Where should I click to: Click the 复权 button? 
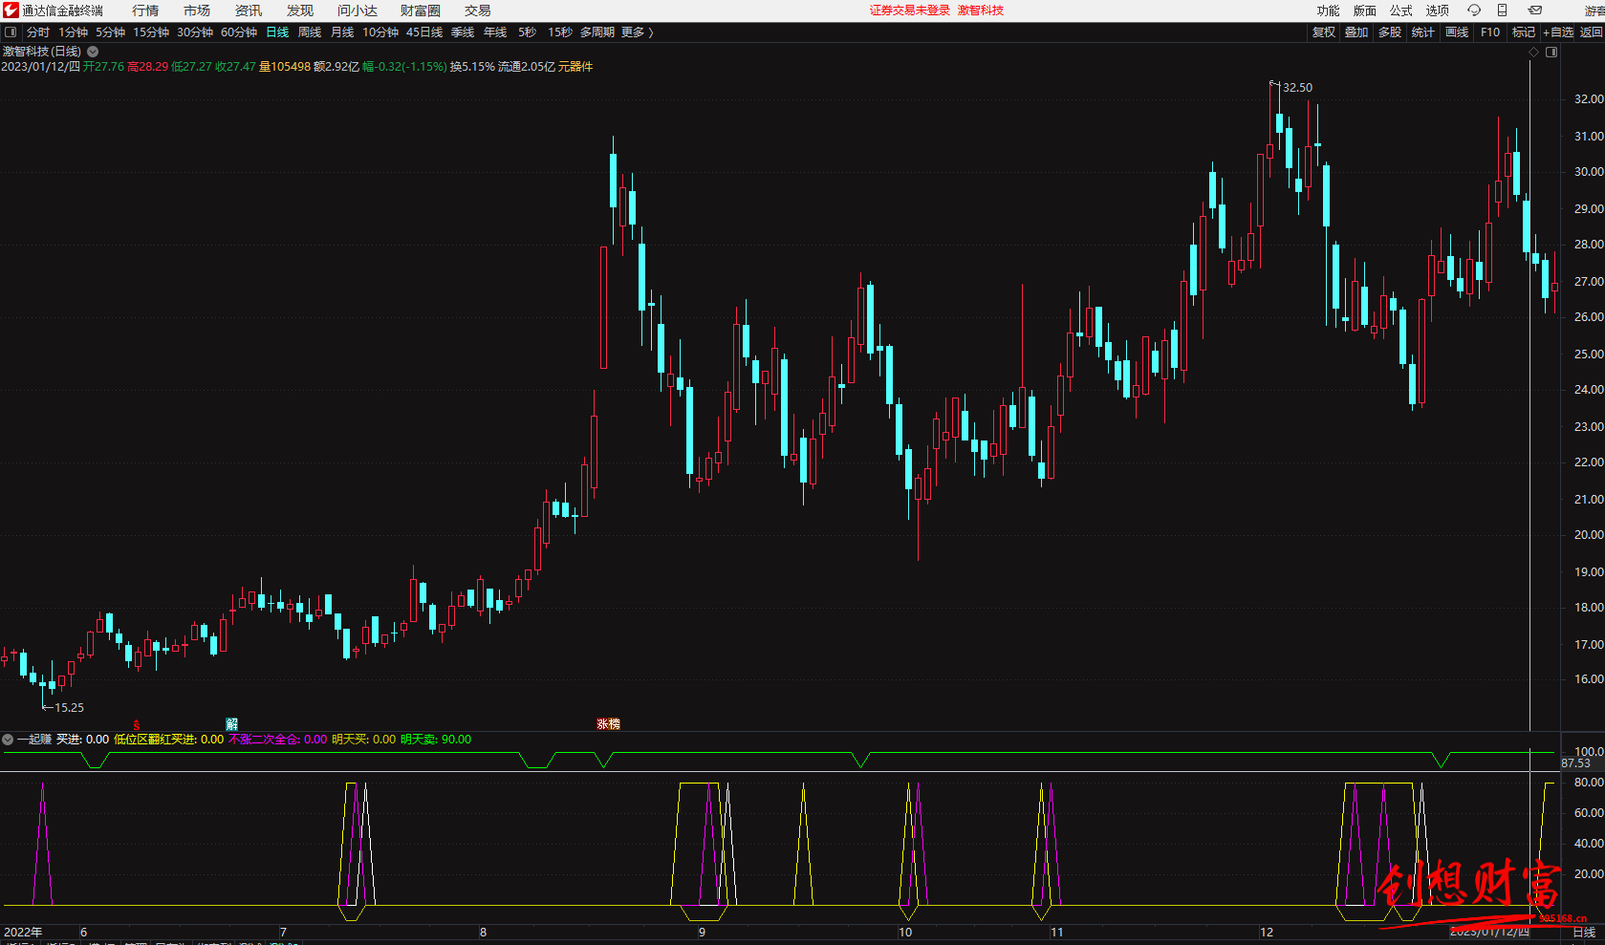click(x=1324, y=32)
